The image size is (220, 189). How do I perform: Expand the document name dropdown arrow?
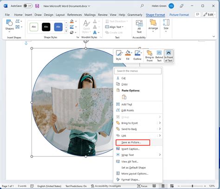tap(89, 6)
